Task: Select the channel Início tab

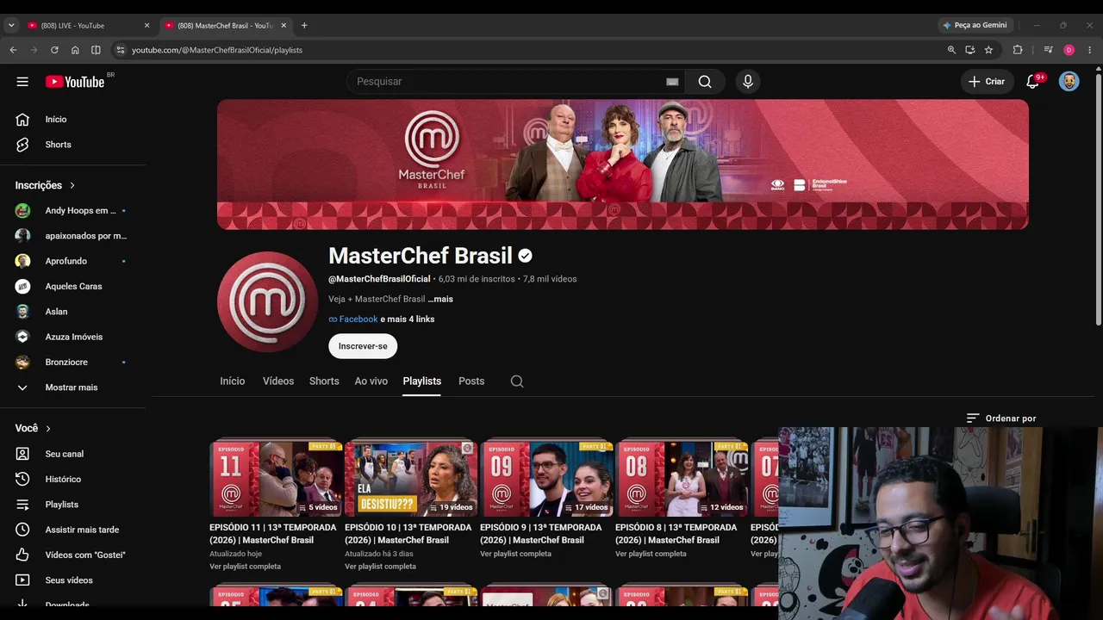Action: tap(232, 381)
